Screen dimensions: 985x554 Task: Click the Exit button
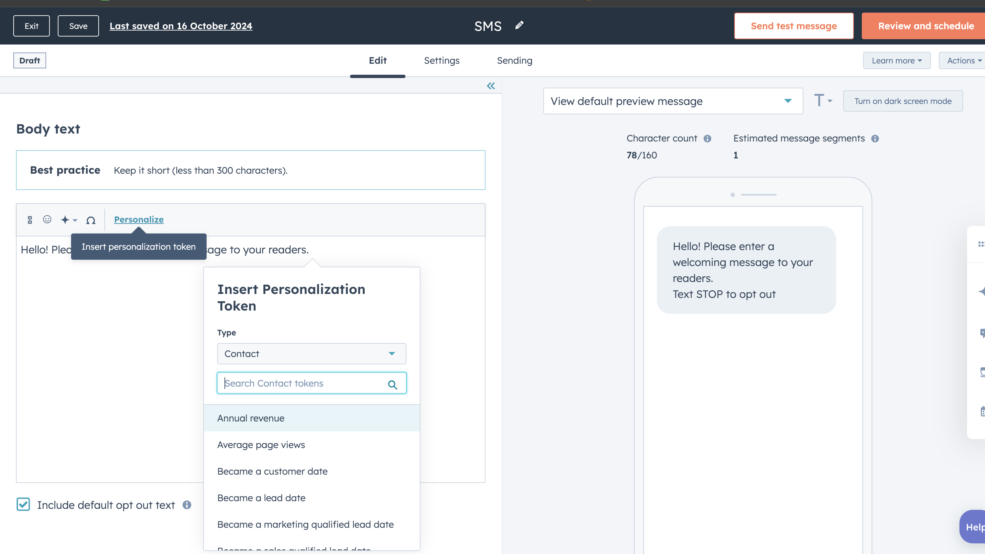[31, 26]
